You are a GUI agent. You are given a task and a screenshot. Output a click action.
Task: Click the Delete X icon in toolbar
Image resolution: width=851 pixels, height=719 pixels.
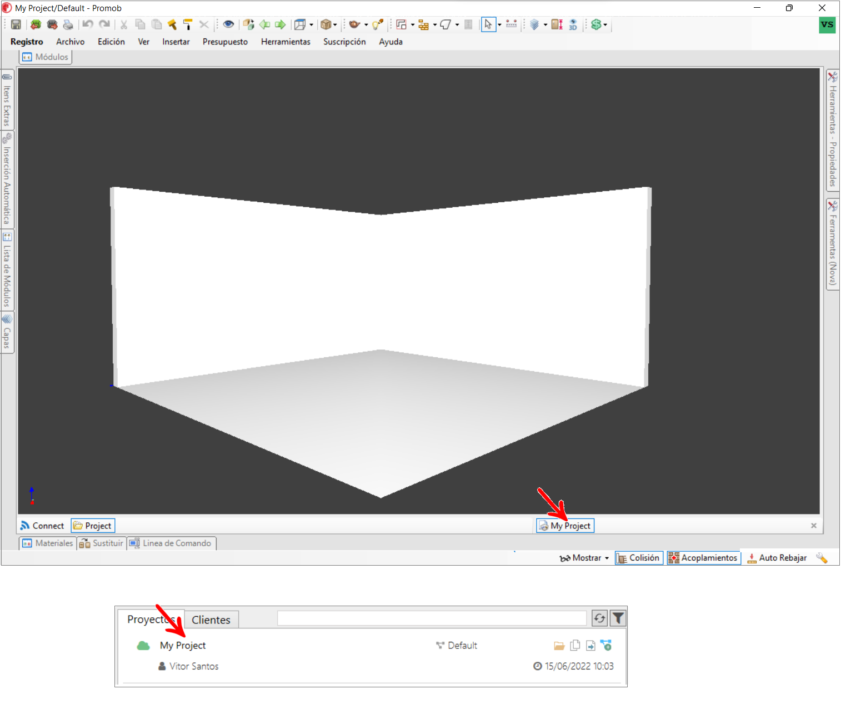point(204,24)
